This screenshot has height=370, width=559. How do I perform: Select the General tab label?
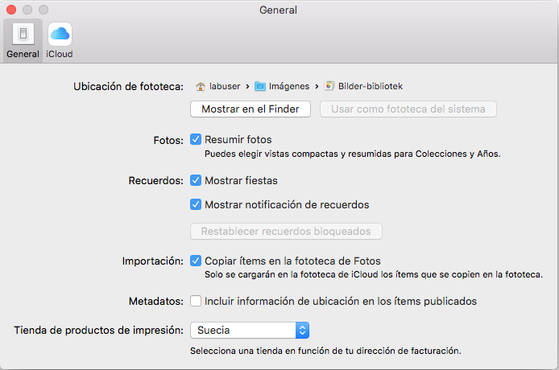pyautogui.click(x=23, y=55)
